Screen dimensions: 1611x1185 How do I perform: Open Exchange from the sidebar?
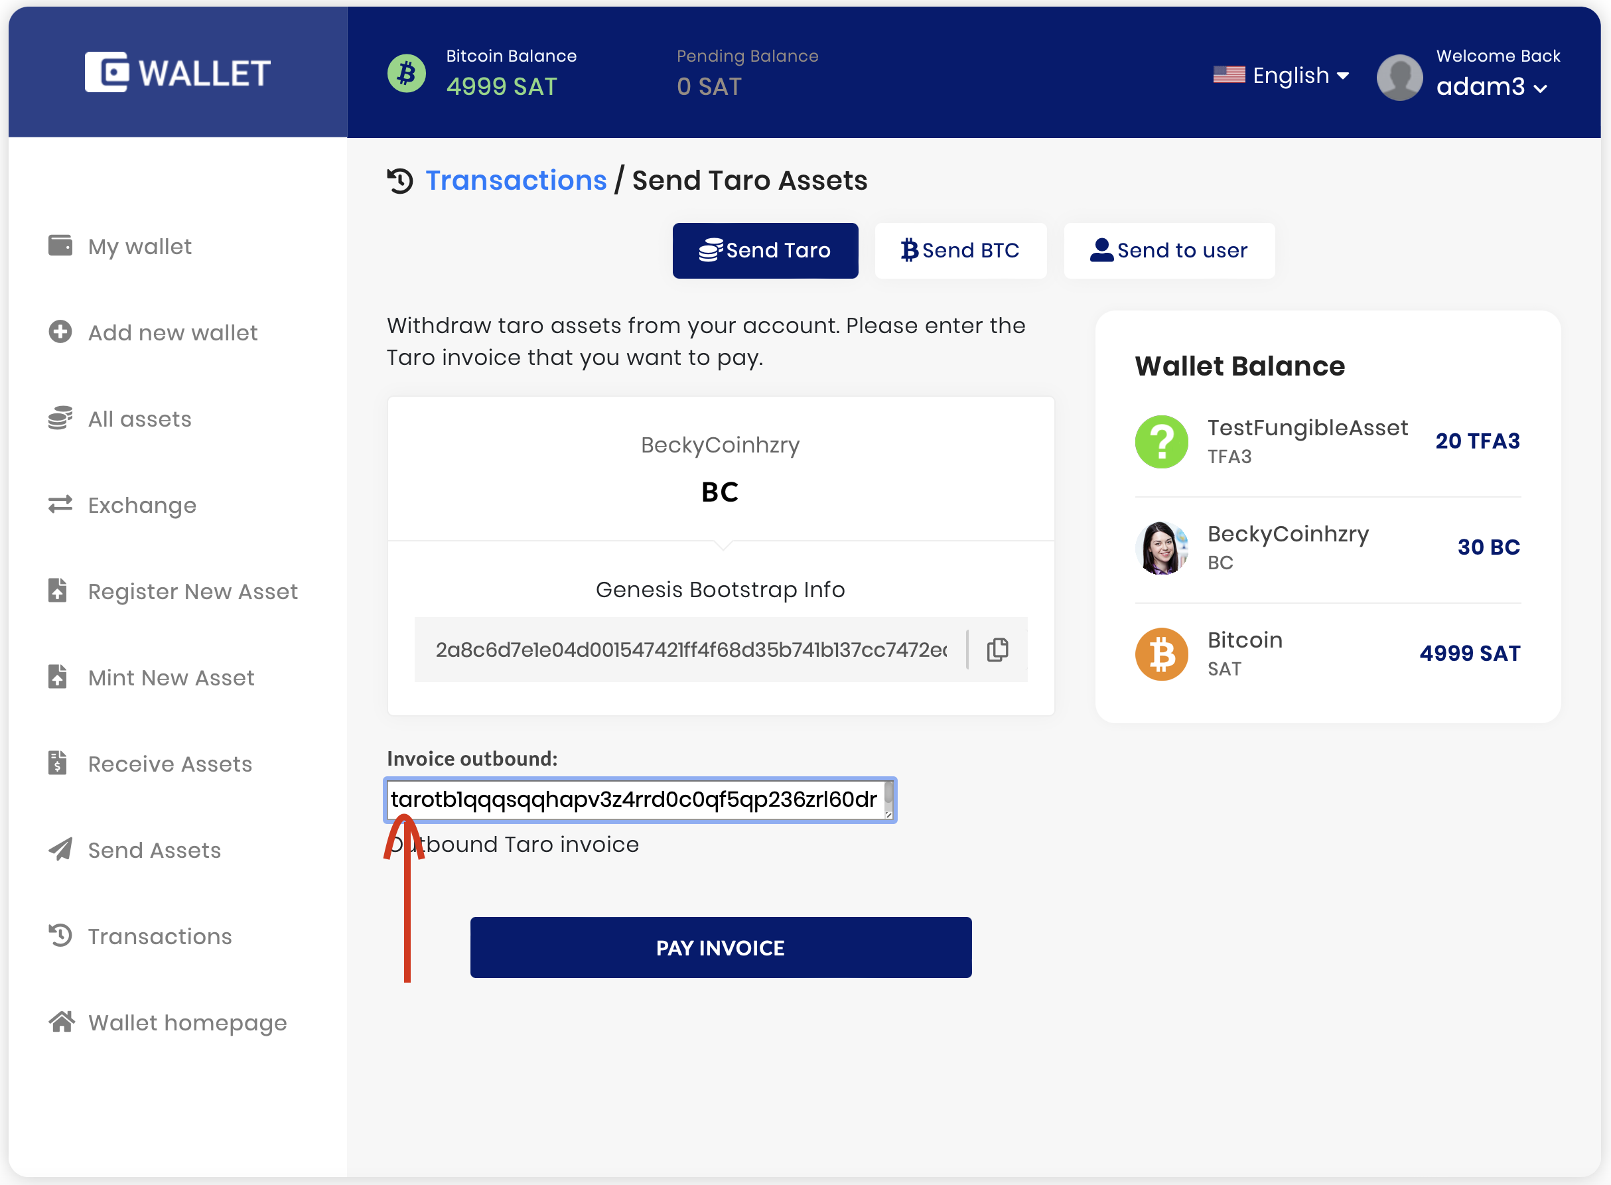click(142, 506)
